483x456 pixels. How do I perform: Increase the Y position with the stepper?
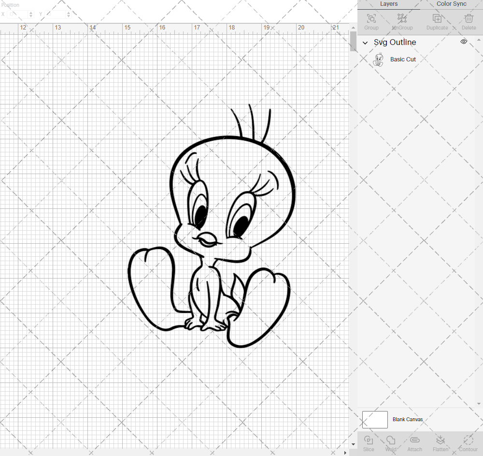[68, 12]
